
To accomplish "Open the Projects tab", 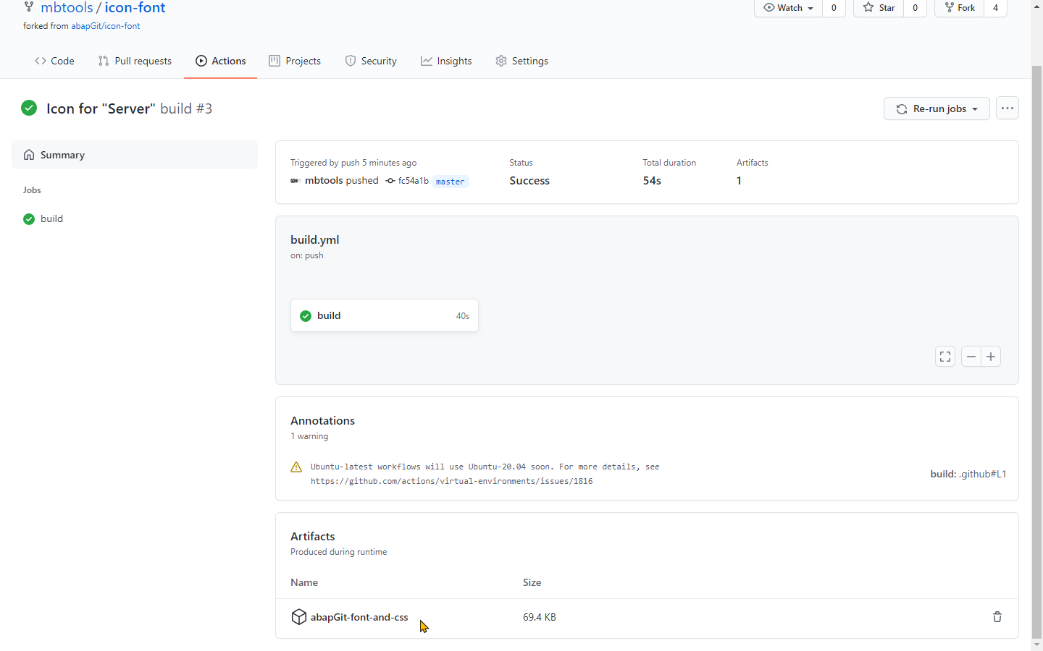I will click(x=295, y=61).
